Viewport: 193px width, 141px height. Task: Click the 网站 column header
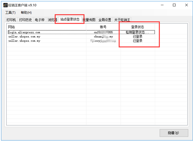click(x=46, y=27)
